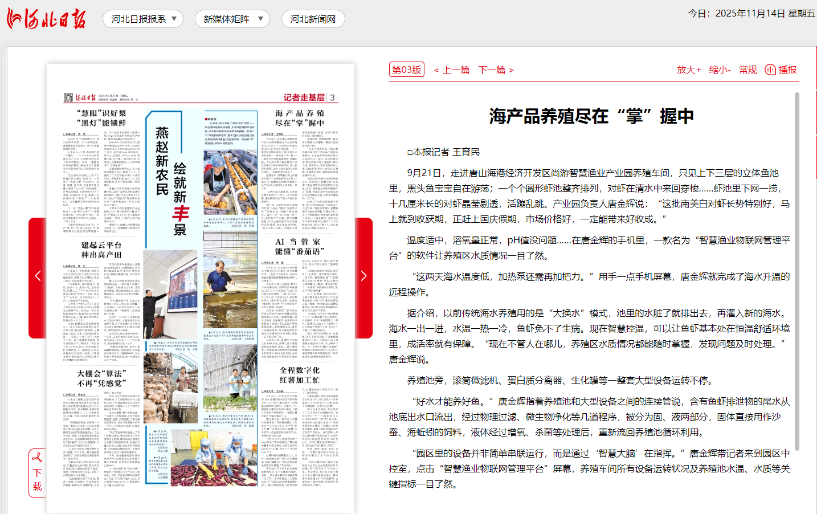817x514 pixels.
Task: Open next article via 下一篇
Action: (x=492, y=70)
